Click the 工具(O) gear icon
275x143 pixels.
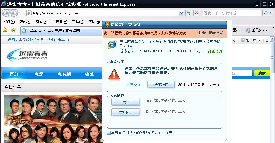coord(248,30)
